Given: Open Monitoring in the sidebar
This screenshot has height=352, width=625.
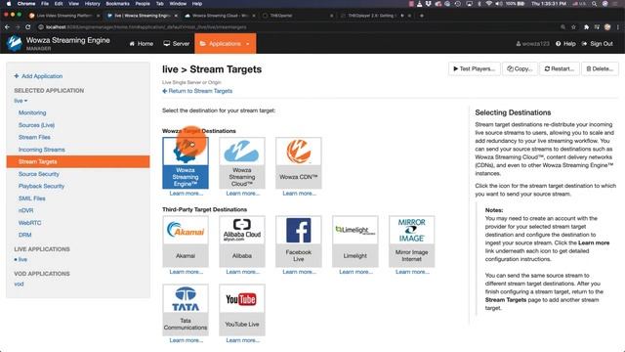Looking at the screenshot, I should (32, 113).
